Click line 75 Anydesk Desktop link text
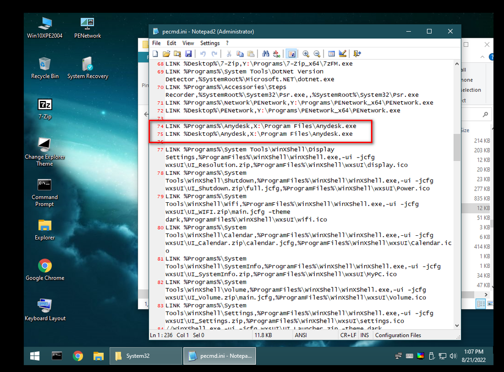This screenshot has width=504, height=372. click(259, 134)
